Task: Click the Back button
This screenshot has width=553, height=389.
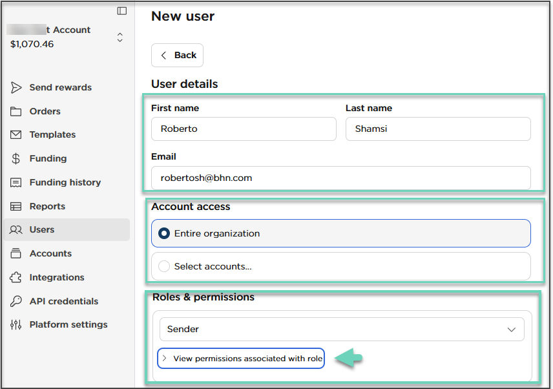Action: [x=177, y=55]
